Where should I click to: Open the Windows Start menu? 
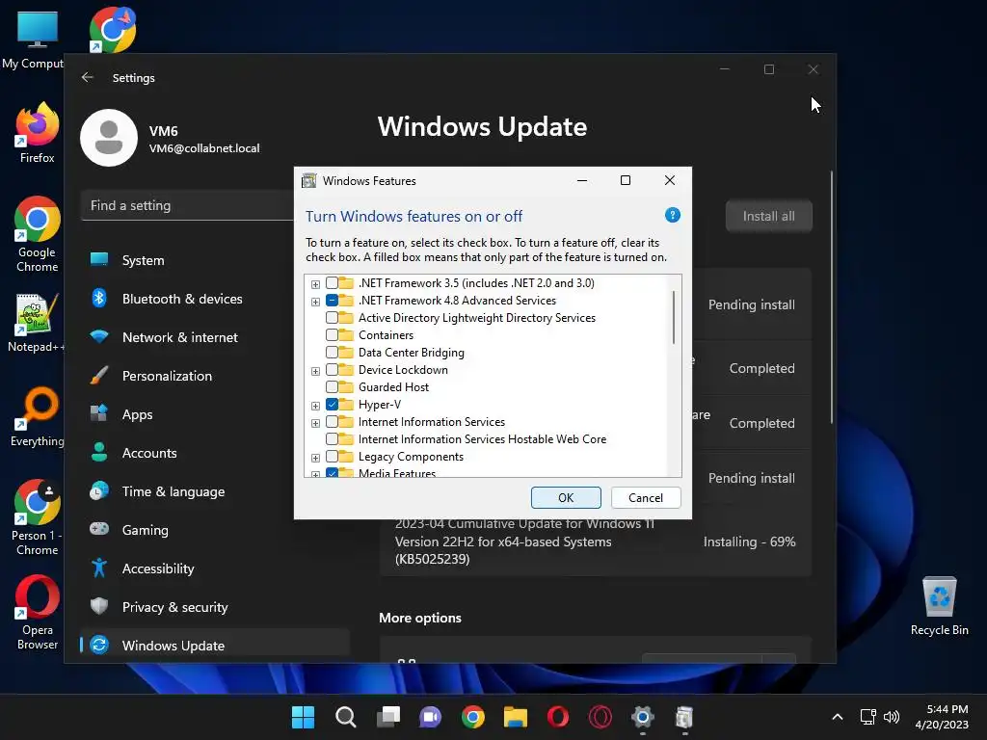(x=303, y=717)
